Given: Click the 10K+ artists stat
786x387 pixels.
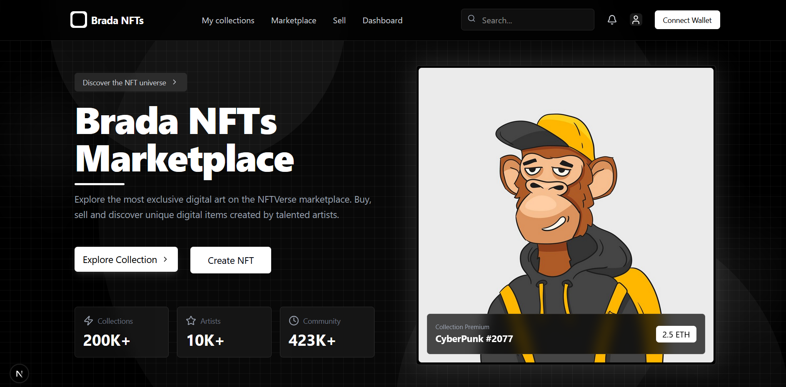Looking at the screenshot, I should [205, 340].
